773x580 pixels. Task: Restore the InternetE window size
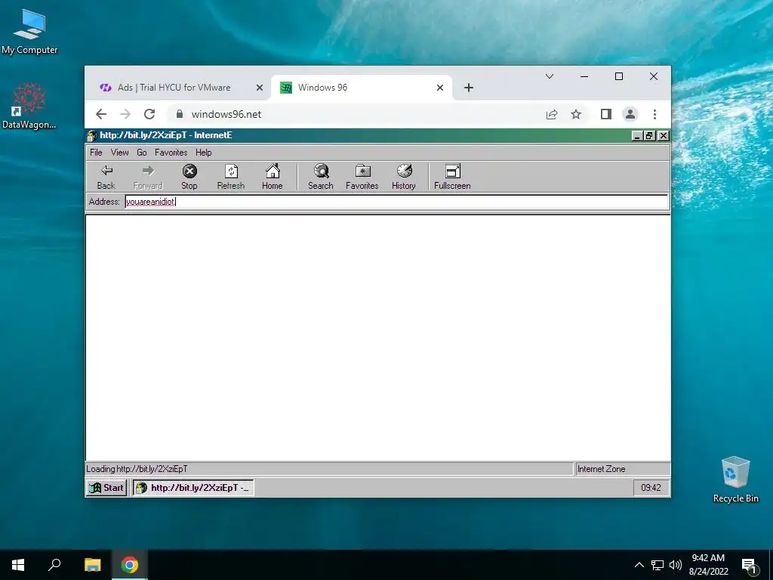pyautogui.click(x=650, y=136)
